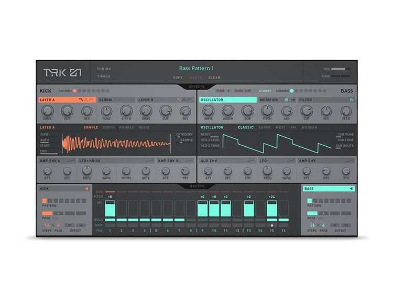The width and height of the screenshot is (393, 295).
Task: Select the first Bass sound slot
Action: (x=292, y=91)
